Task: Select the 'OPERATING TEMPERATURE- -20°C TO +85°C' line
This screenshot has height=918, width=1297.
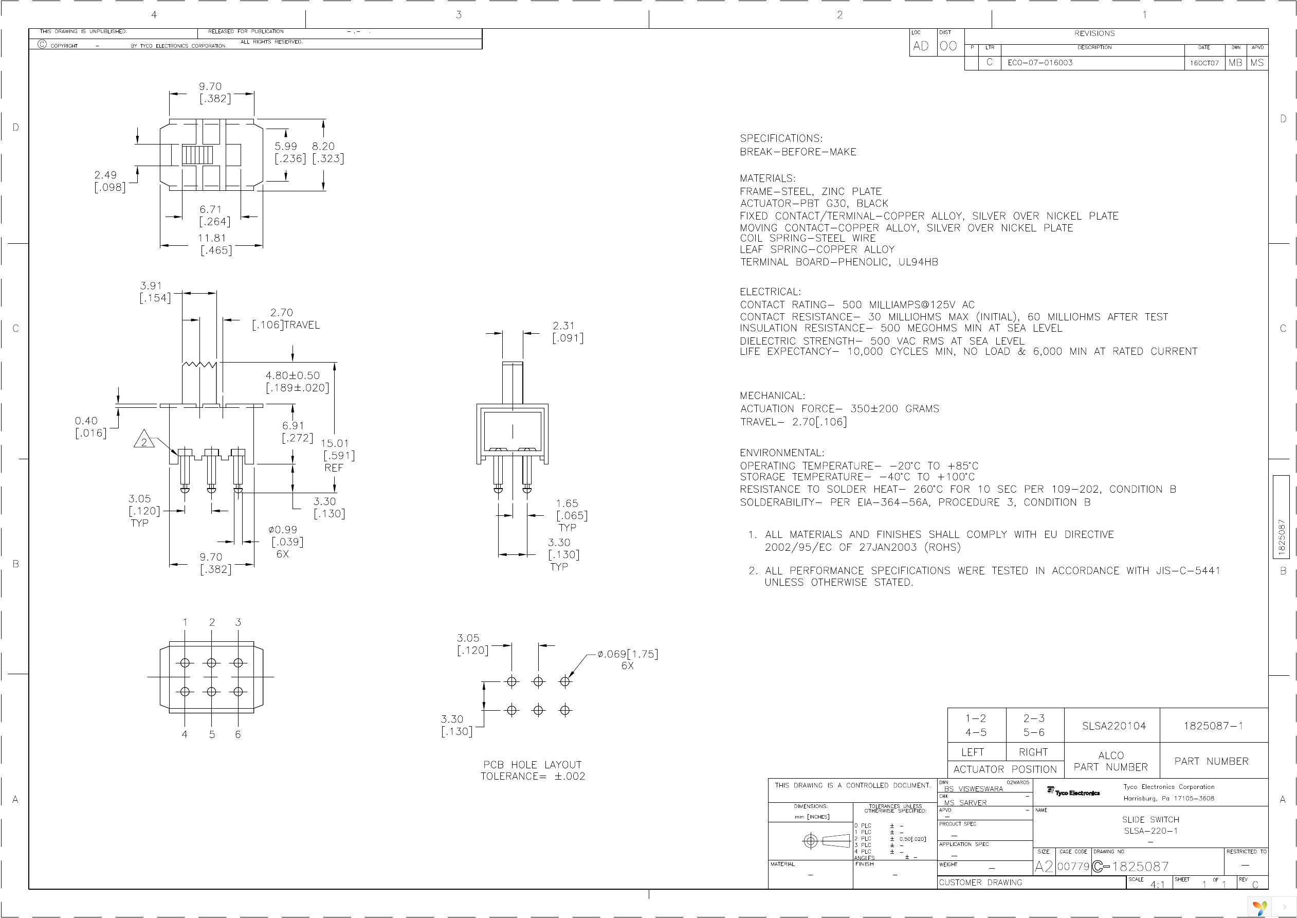Action: coord(858,466)
